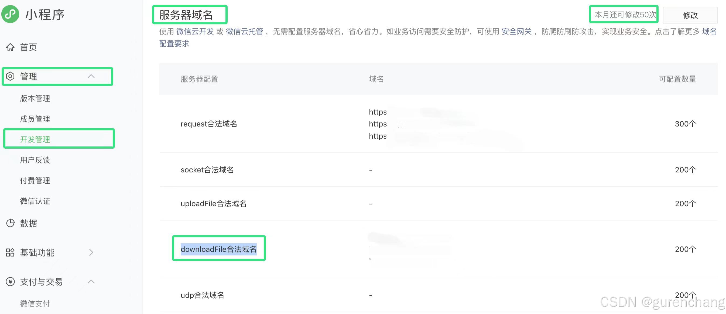The width and height of the screenshot is (726, 314).
Task: Click the 修改 button
Action: pyautogui.click(x=691, y=15)
